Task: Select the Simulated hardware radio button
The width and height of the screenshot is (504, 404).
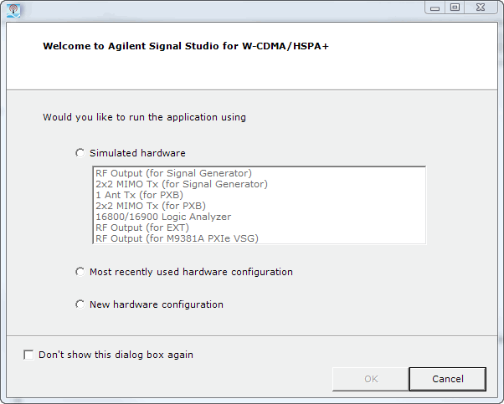Action: 80,153
